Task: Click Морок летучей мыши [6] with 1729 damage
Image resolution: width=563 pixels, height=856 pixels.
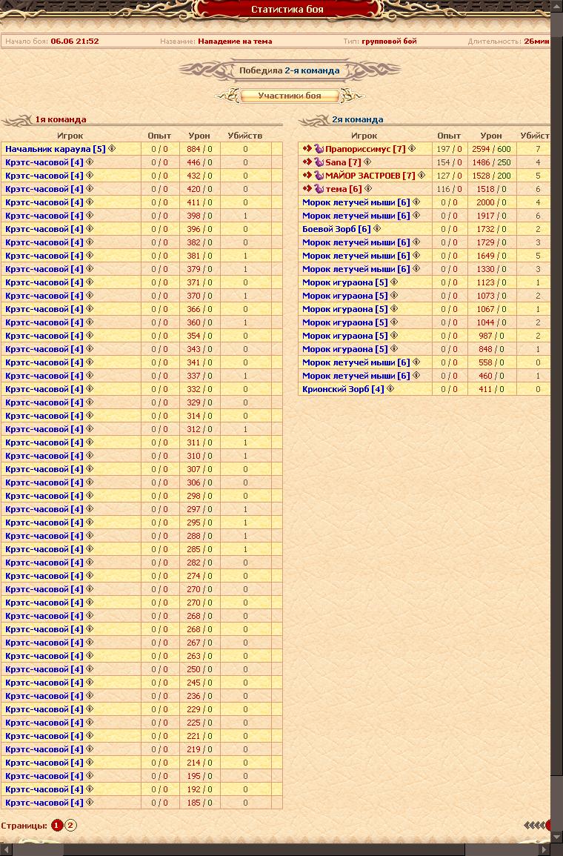Action: point(356,242)
